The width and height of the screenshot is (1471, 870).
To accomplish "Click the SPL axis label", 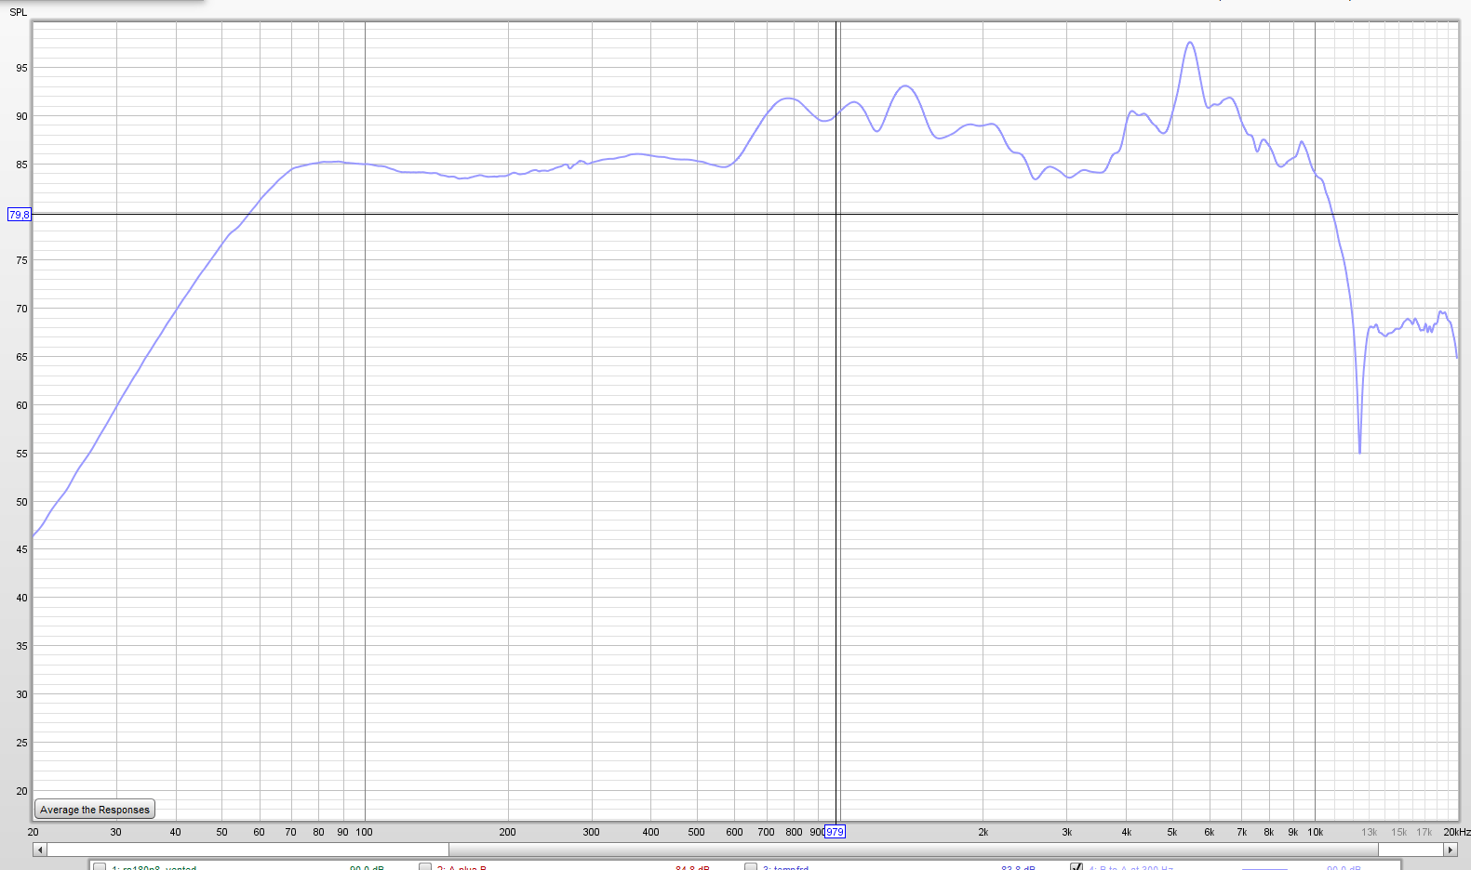I will tap(19, 12).
